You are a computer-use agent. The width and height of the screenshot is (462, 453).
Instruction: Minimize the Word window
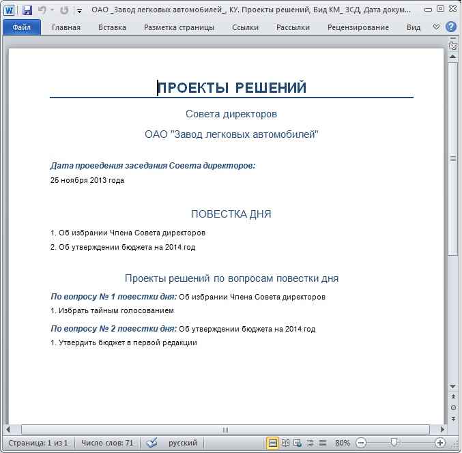tap(428, 10)
